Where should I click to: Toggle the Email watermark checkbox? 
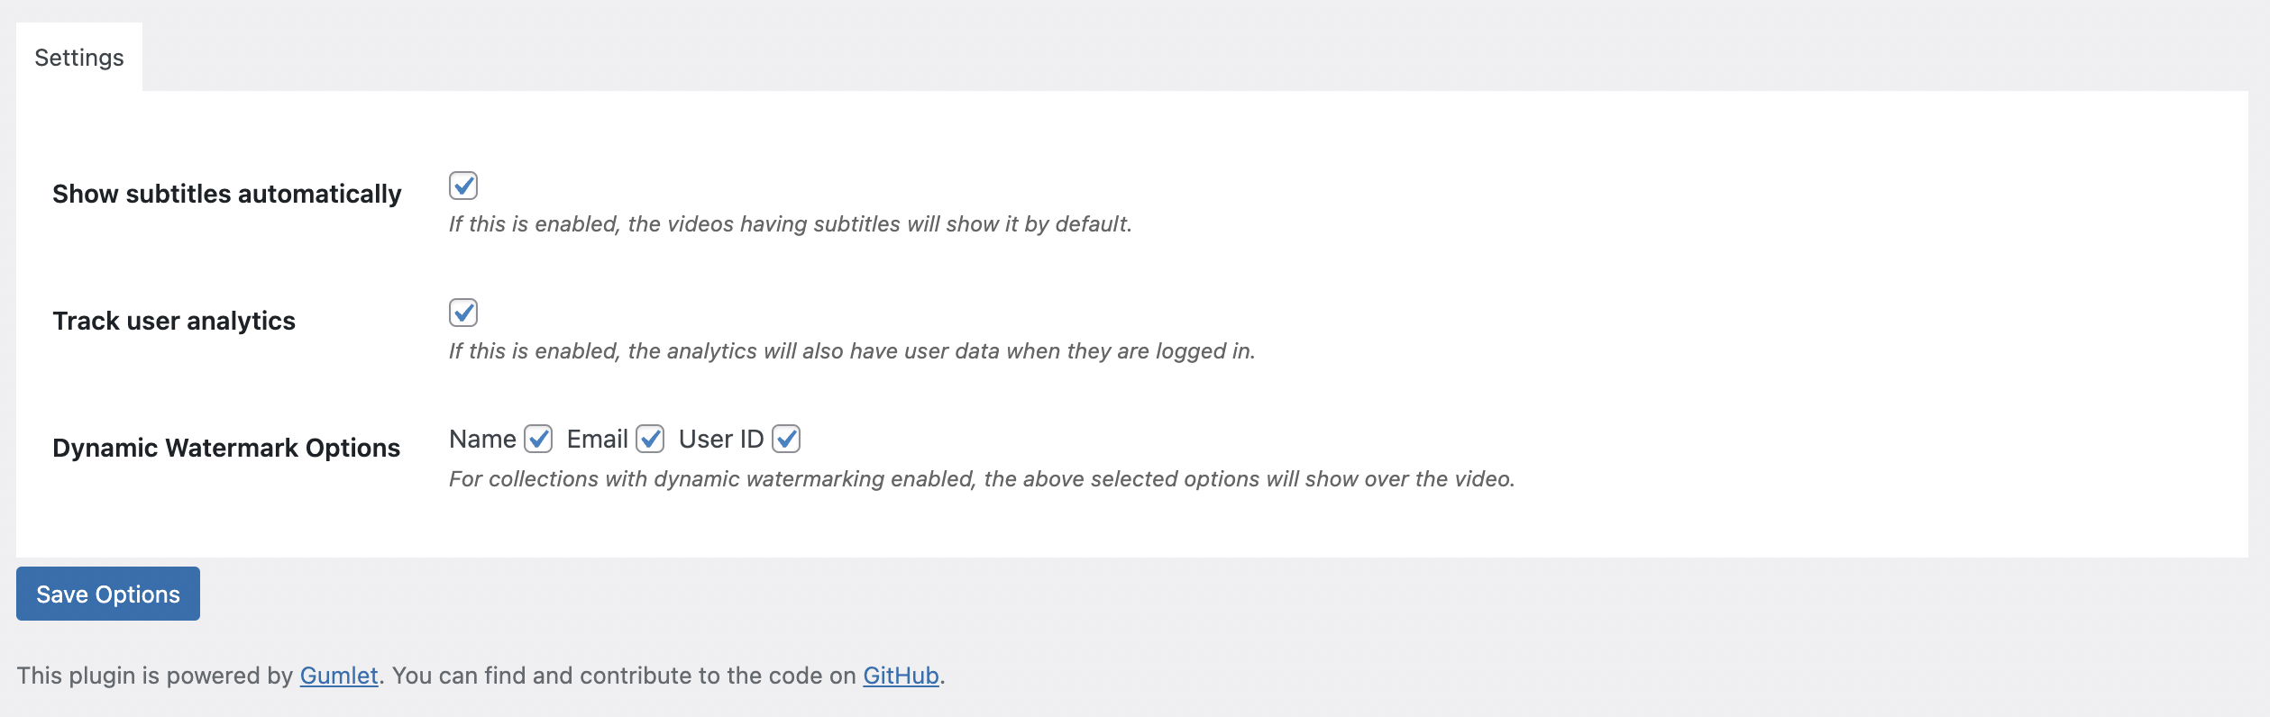[x=650, y=439]
